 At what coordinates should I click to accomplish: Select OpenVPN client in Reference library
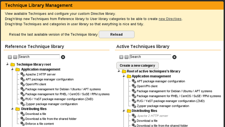[x=36, y=84]
